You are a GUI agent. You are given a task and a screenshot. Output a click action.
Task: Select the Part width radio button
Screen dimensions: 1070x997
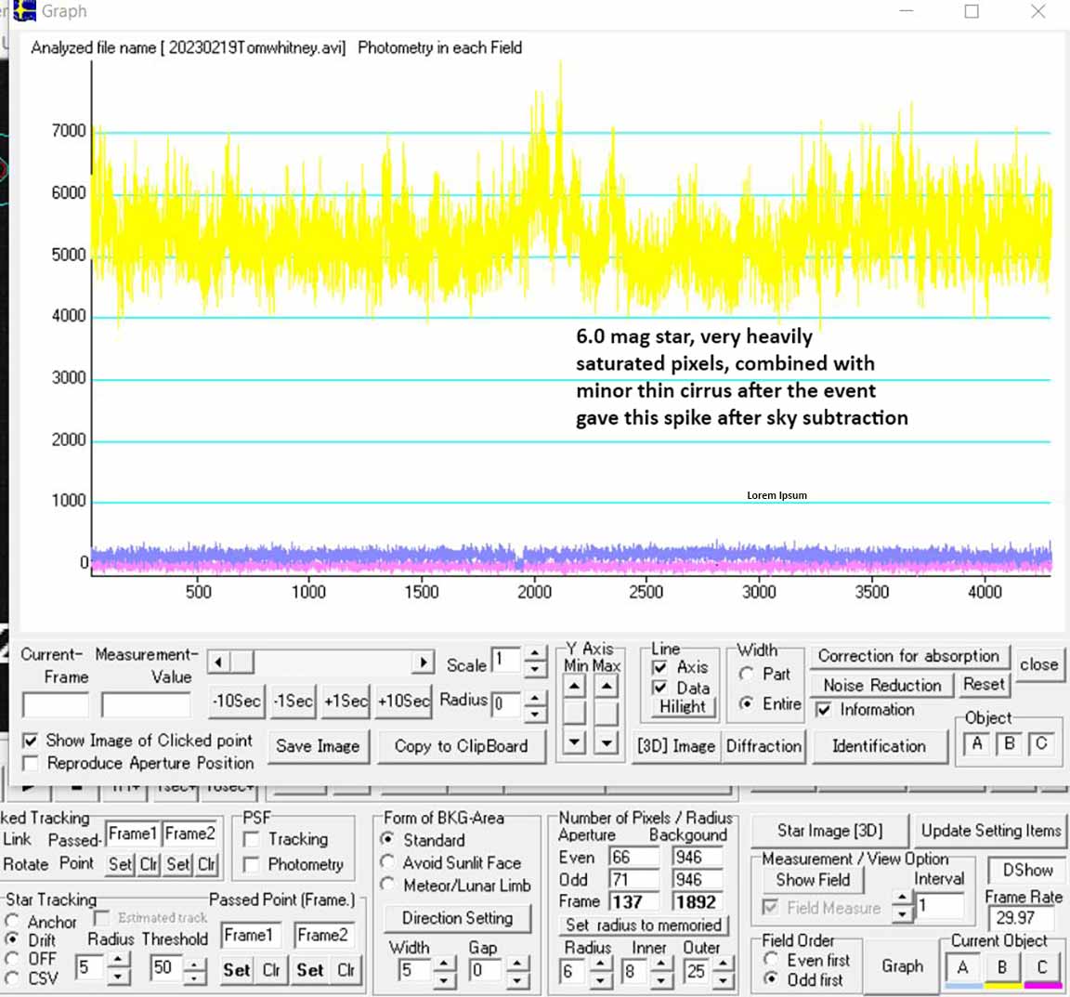pos(747,675)
